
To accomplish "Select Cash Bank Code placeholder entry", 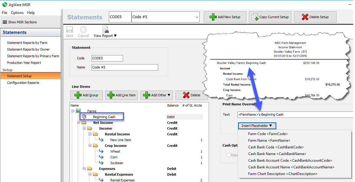I will click(276, 147).
